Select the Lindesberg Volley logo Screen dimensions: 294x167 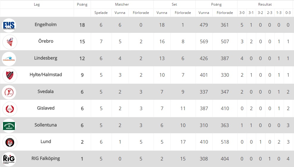[9, 59]
